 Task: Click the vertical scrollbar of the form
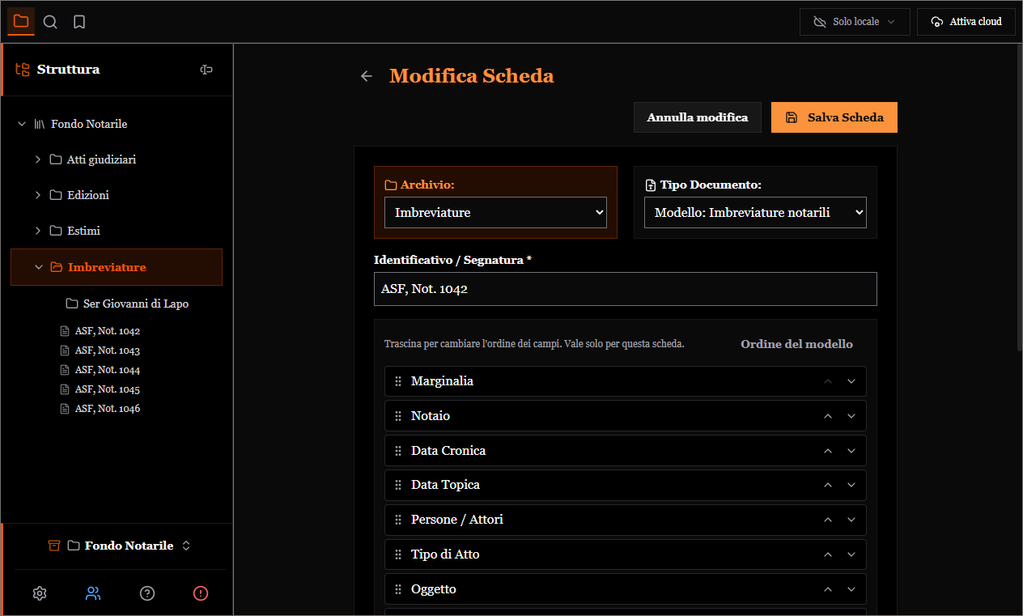pyautogui.click(x=1019, y=198)
